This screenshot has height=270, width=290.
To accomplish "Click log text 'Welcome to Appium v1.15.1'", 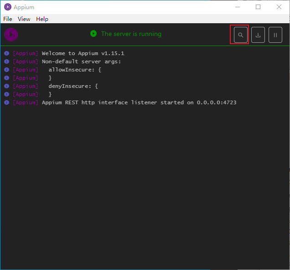I will (83, 53).
